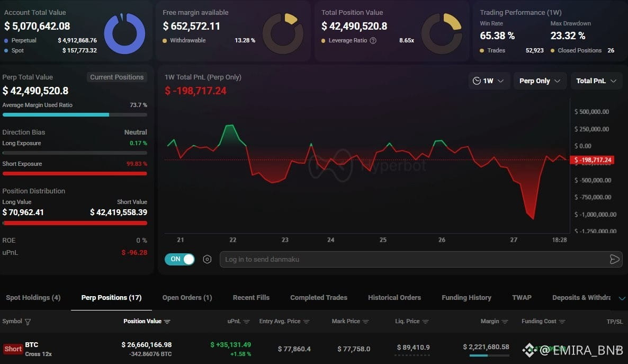Screen dimensions: 628x364
Task: Click the BTC liquidation price $ 89,410.9
Action: 414,347
